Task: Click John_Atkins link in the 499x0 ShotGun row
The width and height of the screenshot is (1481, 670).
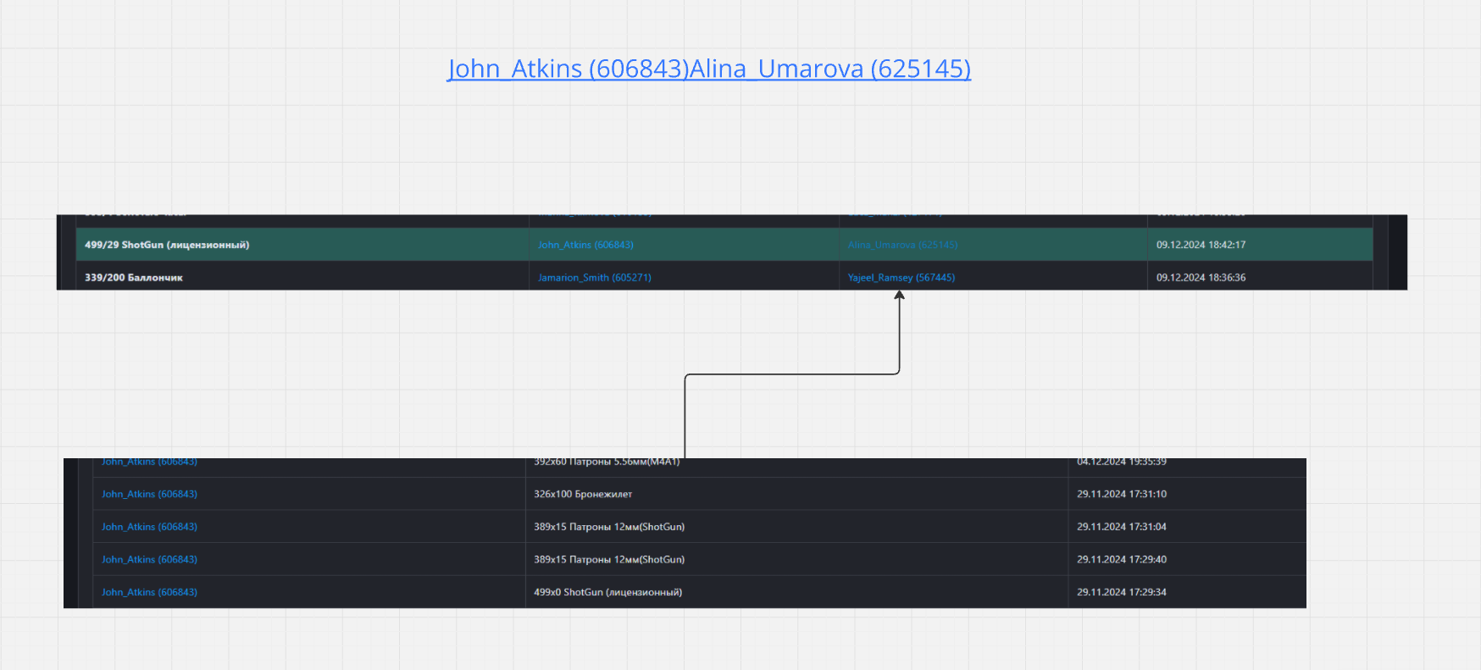Action: point(149,592)
